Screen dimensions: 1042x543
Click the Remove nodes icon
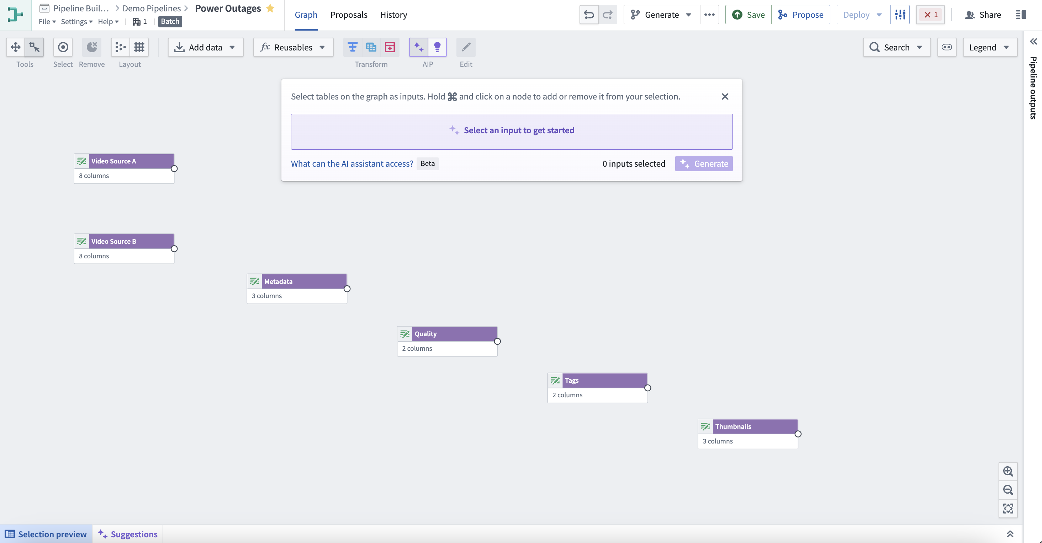click(92, 47)
